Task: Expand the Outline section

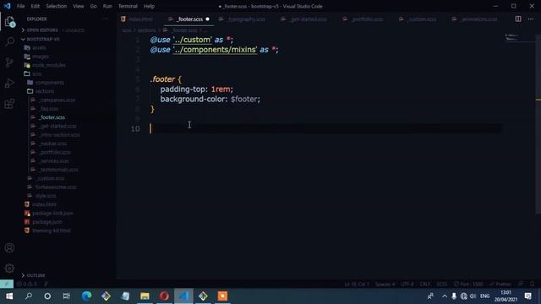Action: click(x=36, y=275)
